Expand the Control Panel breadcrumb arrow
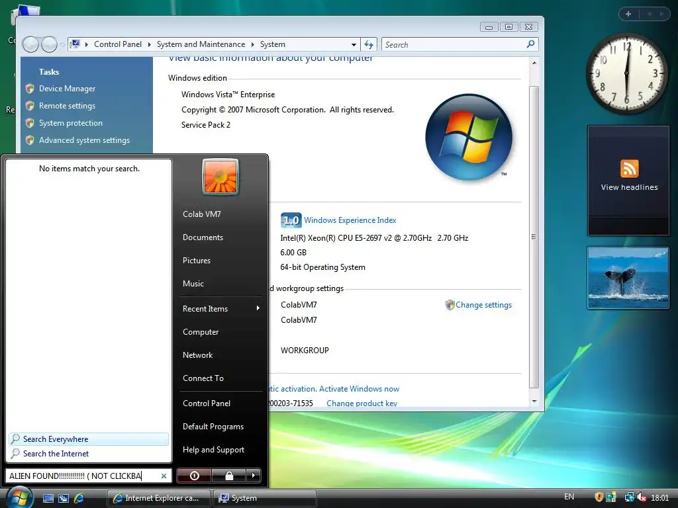 coord(149,44)
